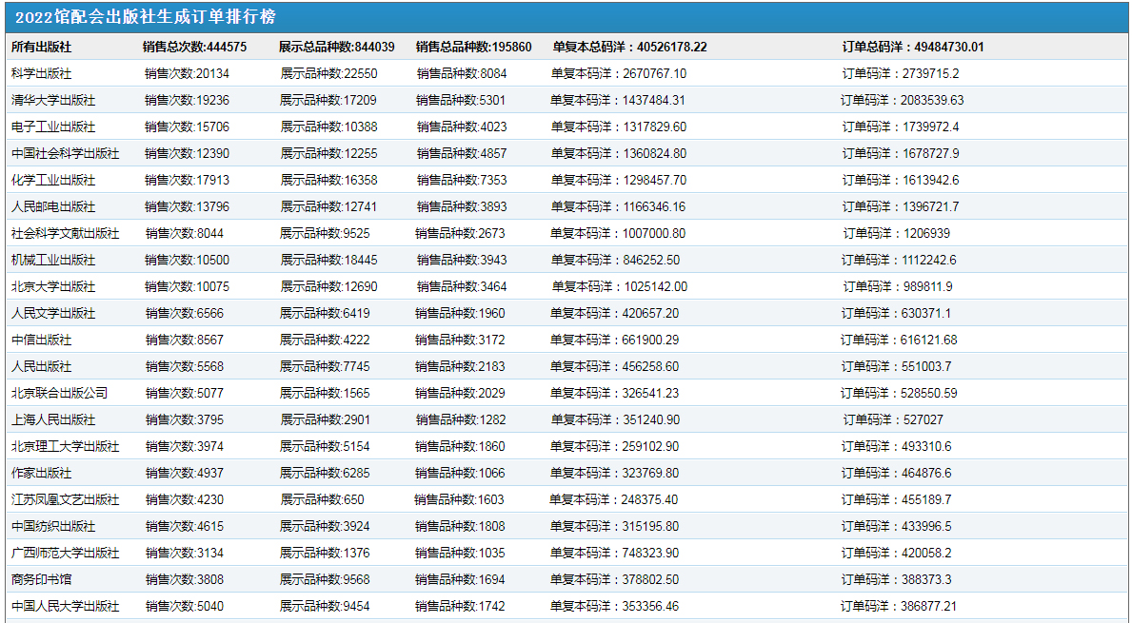Choose the 化学工业出版社 row
The image size is (1132, 623).
(x=53, y=180)
